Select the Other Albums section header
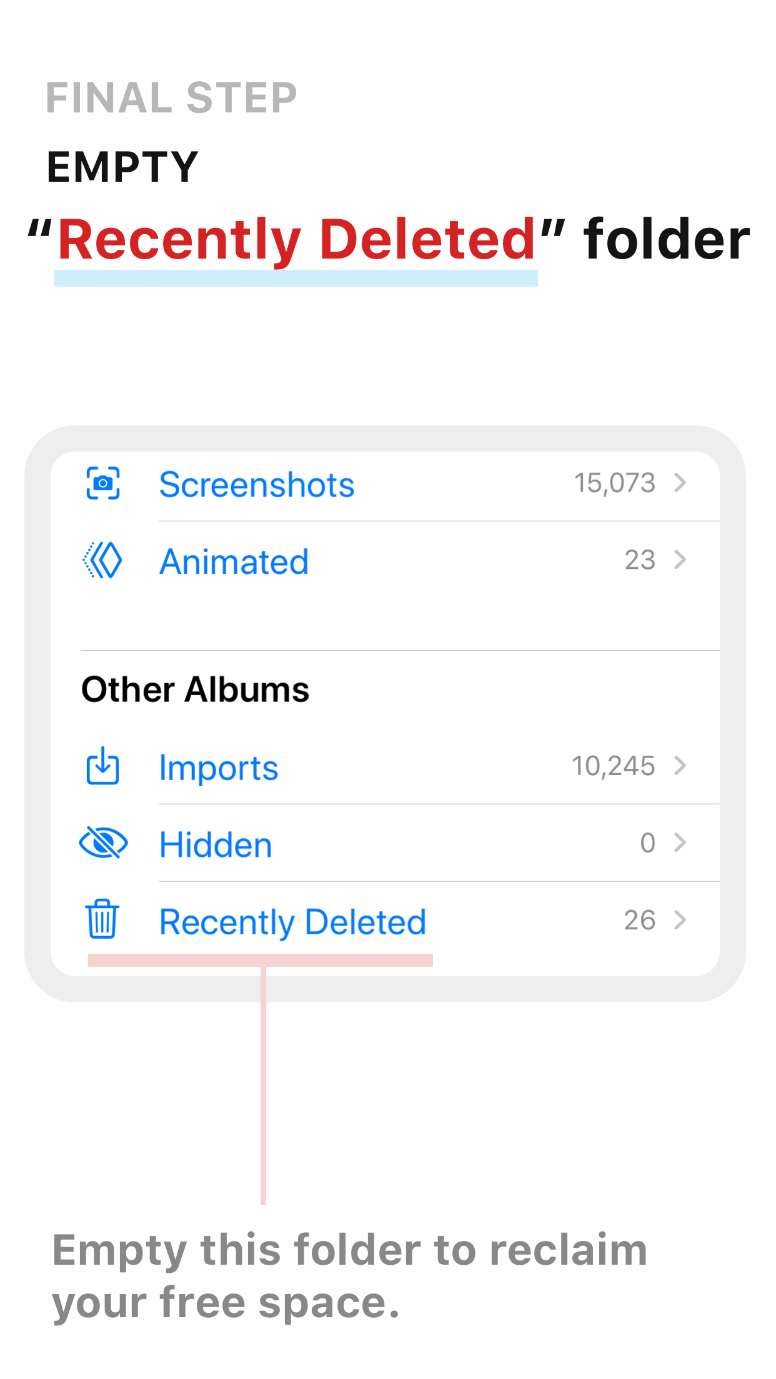The image size is (776, 1379). 195,689
